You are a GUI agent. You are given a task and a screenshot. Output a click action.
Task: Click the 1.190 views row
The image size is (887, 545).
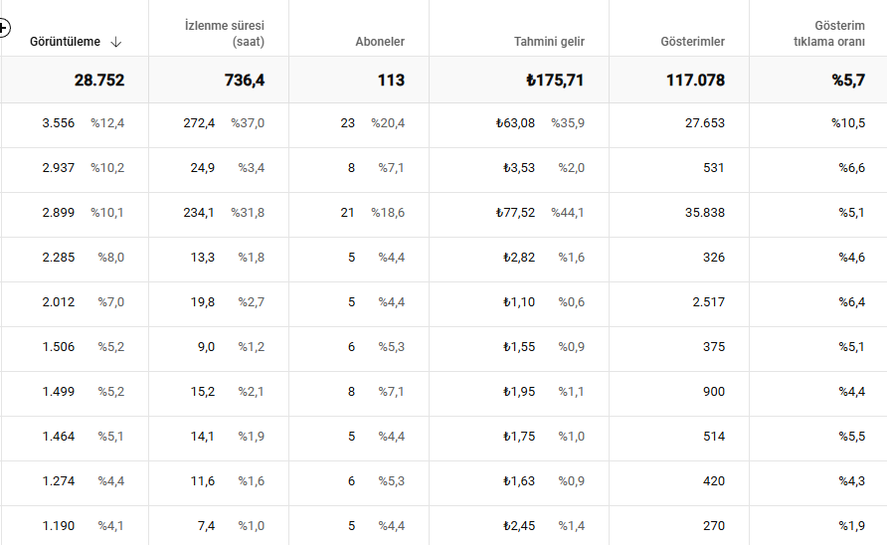tap(443, 525)
